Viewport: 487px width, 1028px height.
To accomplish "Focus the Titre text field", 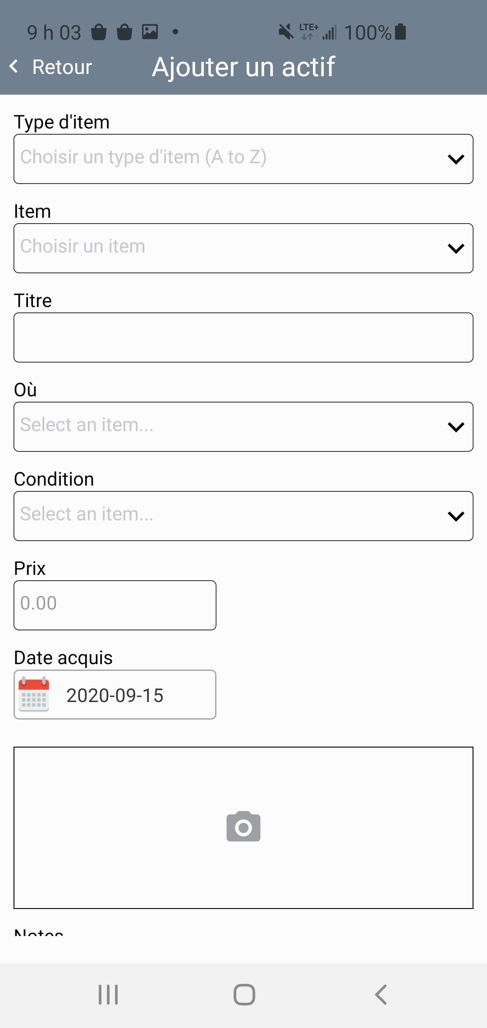I will pos(243,337).
